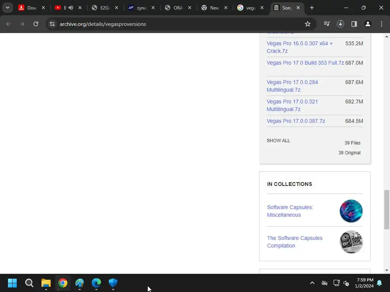
Task: Click scrollbar down arrow
Action: 387,270
